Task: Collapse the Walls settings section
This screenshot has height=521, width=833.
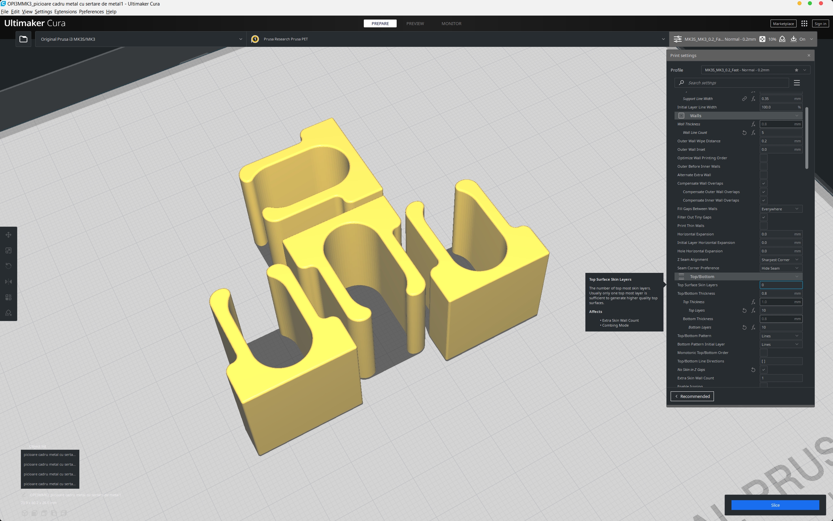Action: point(738,116)
